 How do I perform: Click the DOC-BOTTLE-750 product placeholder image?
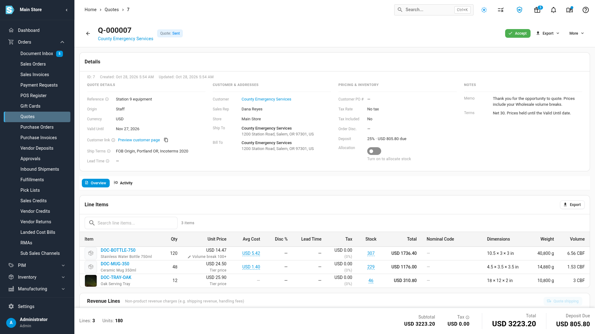[x=91, y=253]
